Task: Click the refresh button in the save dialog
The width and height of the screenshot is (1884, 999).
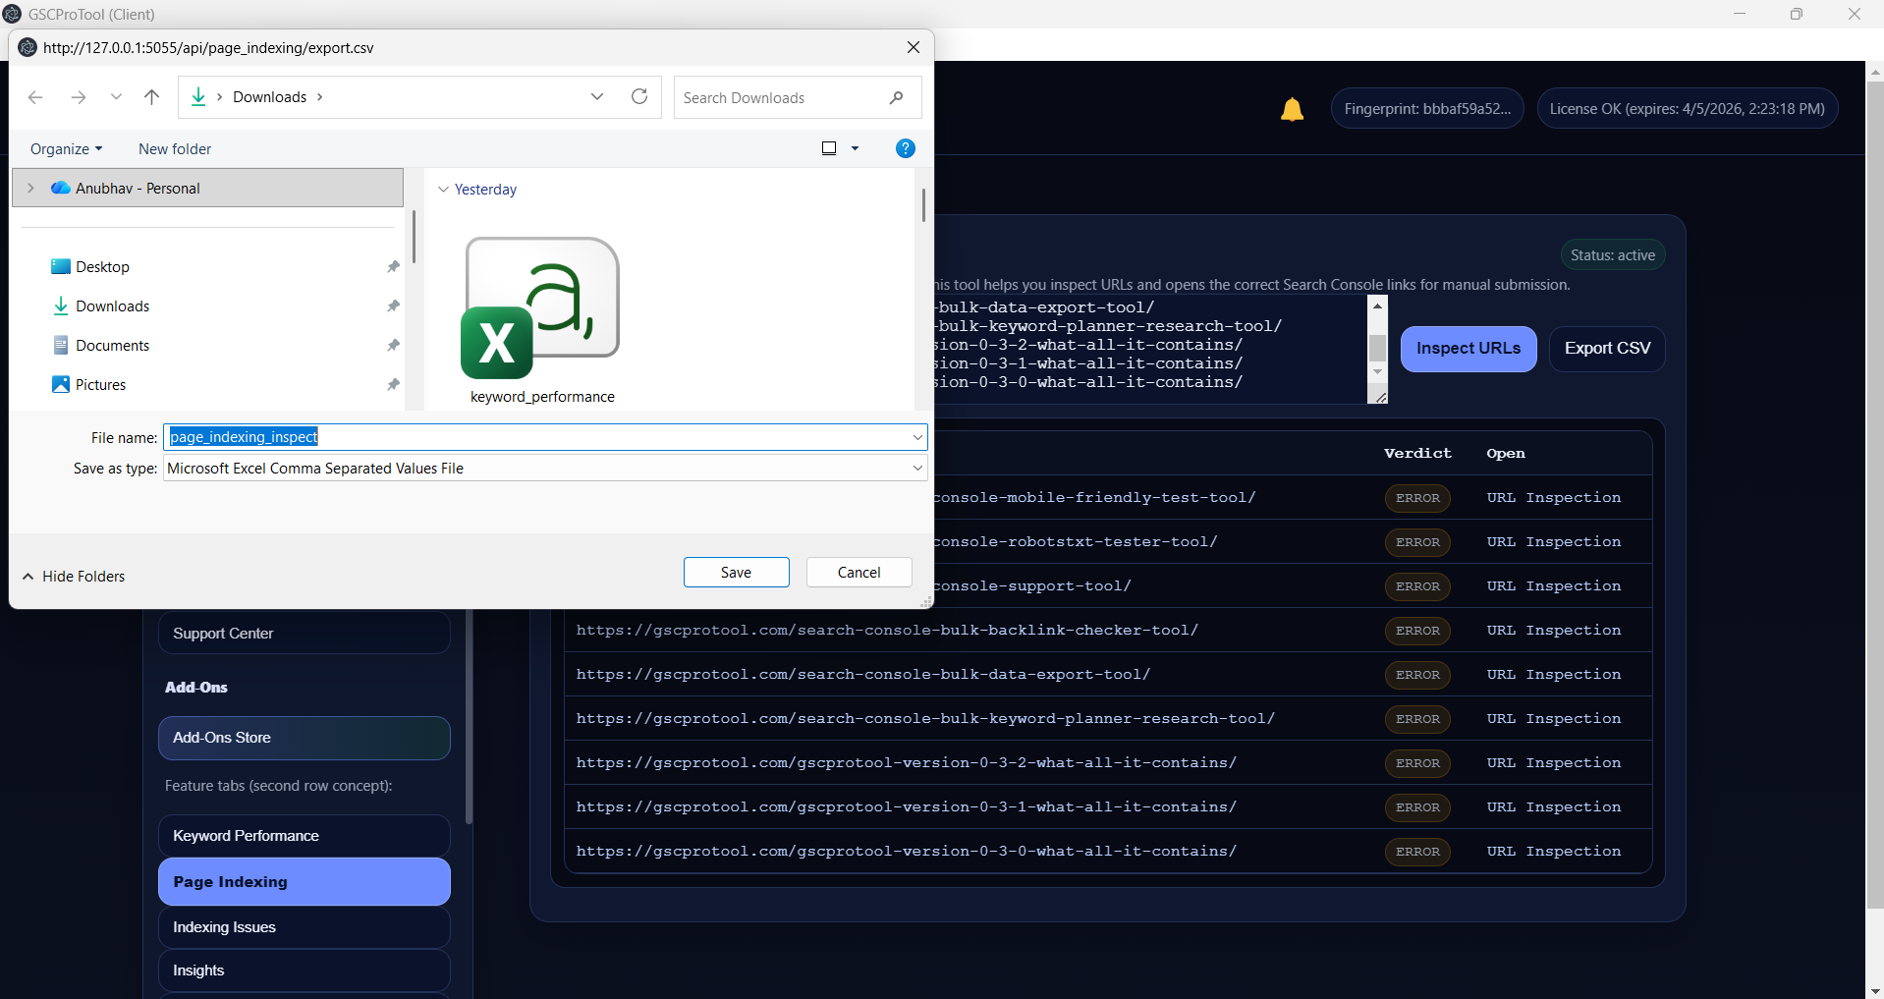Action: [x=639, y=96]
